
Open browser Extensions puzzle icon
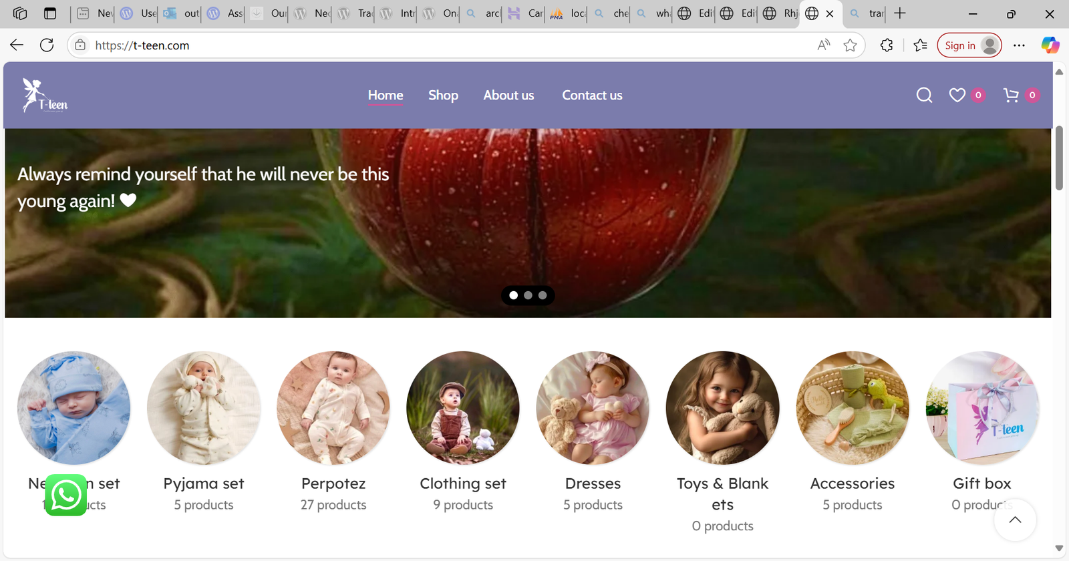pos(887,45)
